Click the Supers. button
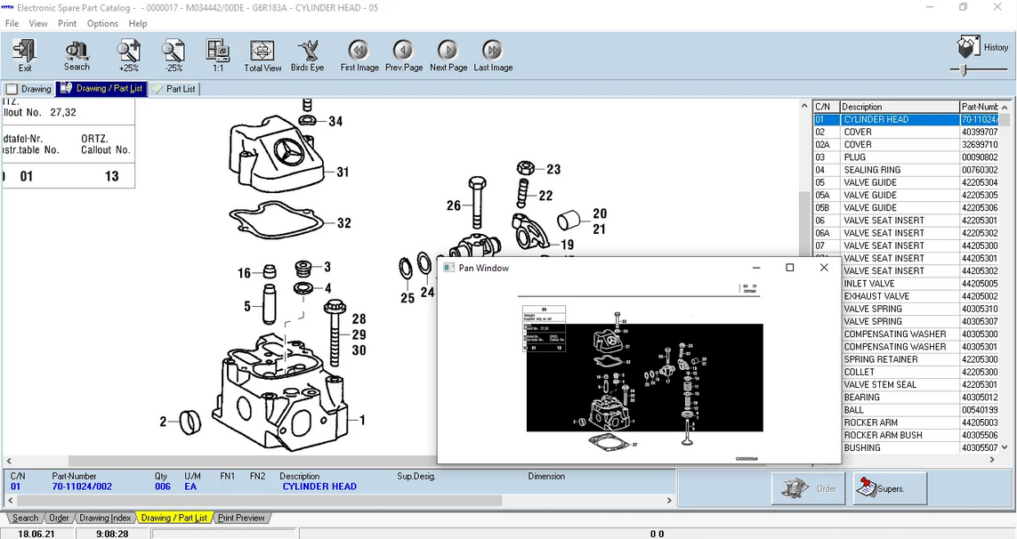Screen dimensions: 1017x539 point(889,488)
